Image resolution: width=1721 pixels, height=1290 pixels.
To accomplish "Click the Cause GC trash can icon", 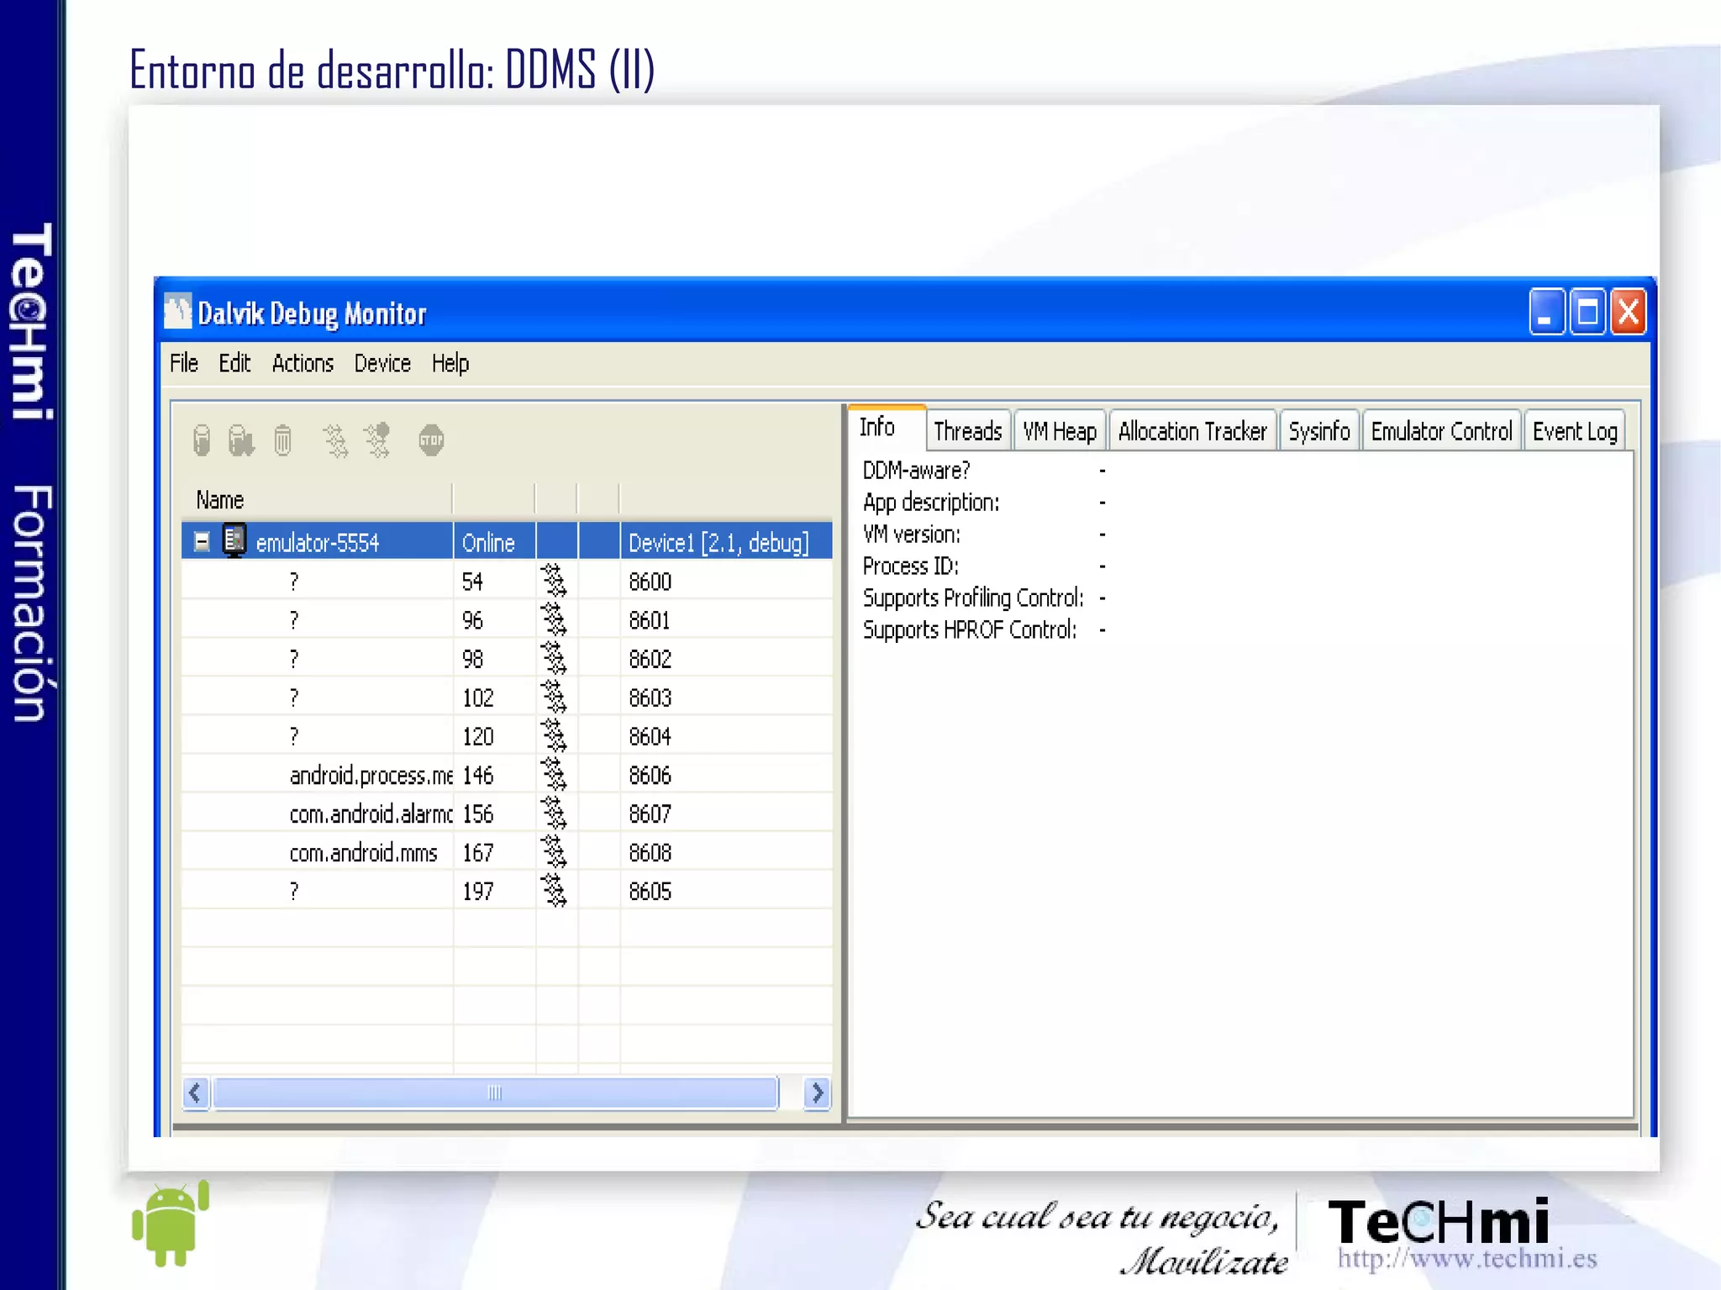I will (x=282, y=440).
